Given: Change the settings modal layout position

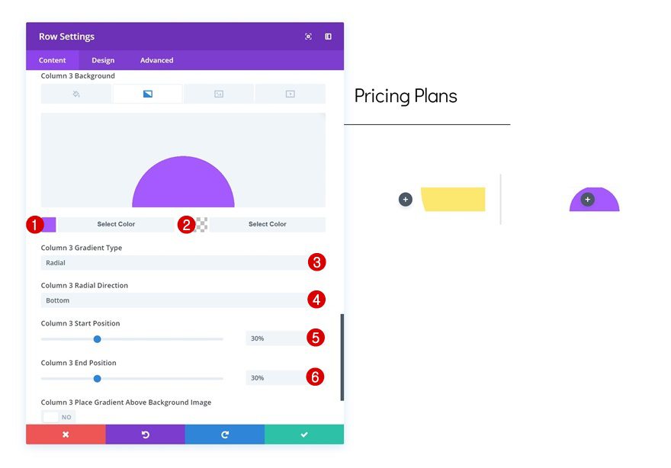Looking at the screenshot, I should 329,36.
